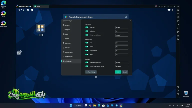Open the more options ellipsis in sidebar

click(x=178, y=43)
